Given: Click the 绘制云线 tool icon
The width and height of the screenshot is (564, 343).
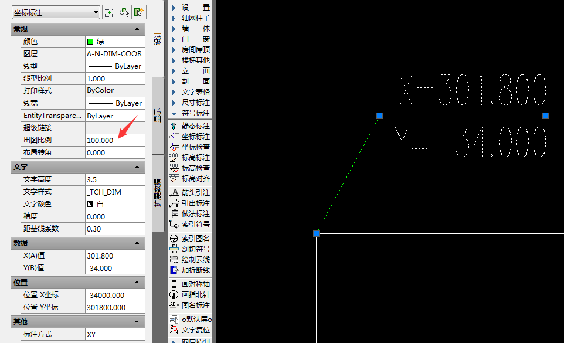Looking at the screenshot, I should (174, 259).
